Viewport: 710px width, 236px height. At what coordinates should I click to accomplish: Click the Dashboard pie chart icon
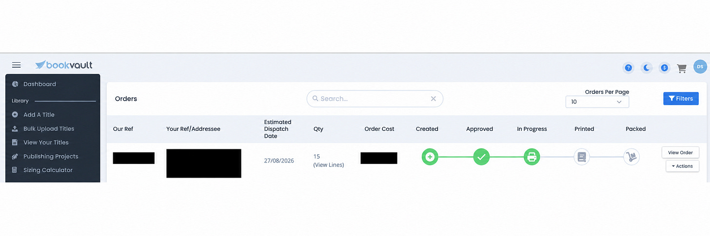coord(15,84)
